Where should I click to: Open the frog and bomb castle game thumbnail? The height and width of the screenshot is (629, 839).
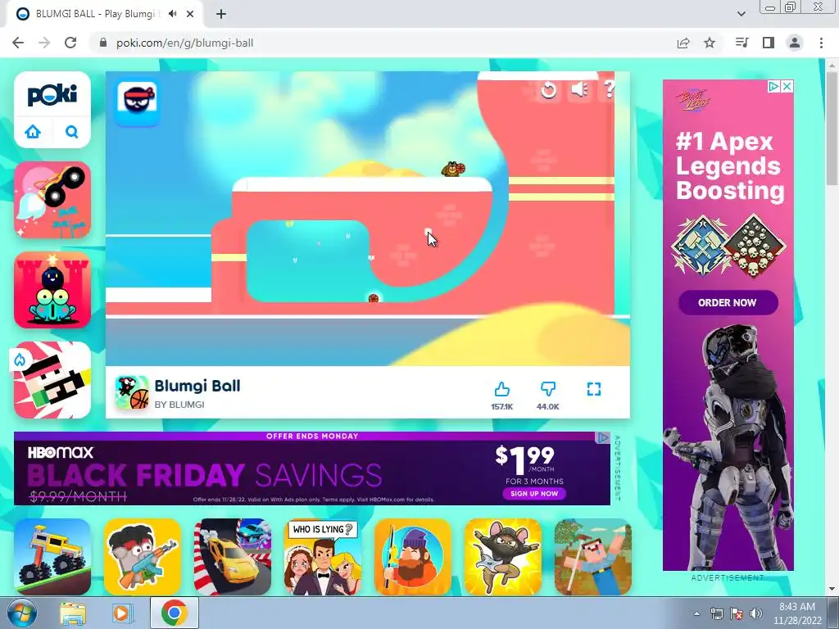52,290
